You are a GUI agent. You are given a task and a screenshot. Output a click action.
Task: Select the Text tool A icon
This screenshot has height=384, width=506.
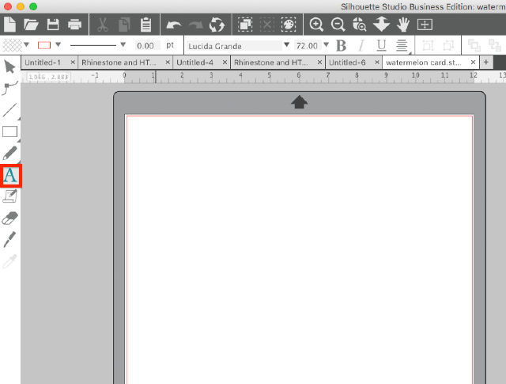(10, 176)
